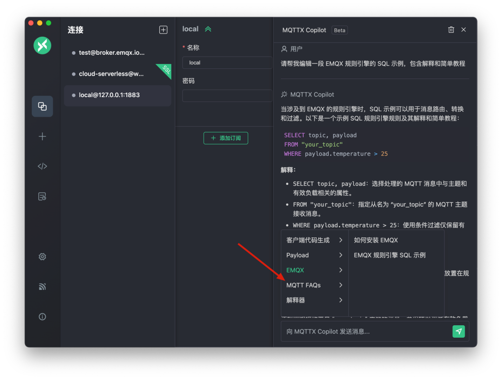Image resolution: width=502 pixels, height=380 pixels.
Task: Close the MQTTX Copilot panel
Action: (463, 30)
